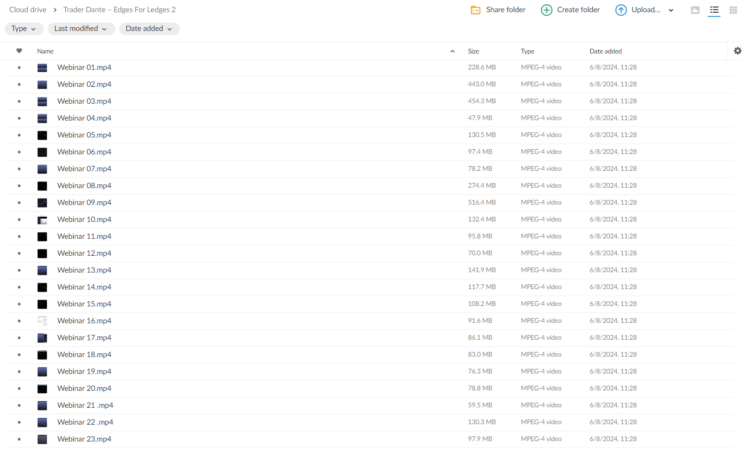
Task: Open the Type filter dropdown
Action: [x=24, y=29]
